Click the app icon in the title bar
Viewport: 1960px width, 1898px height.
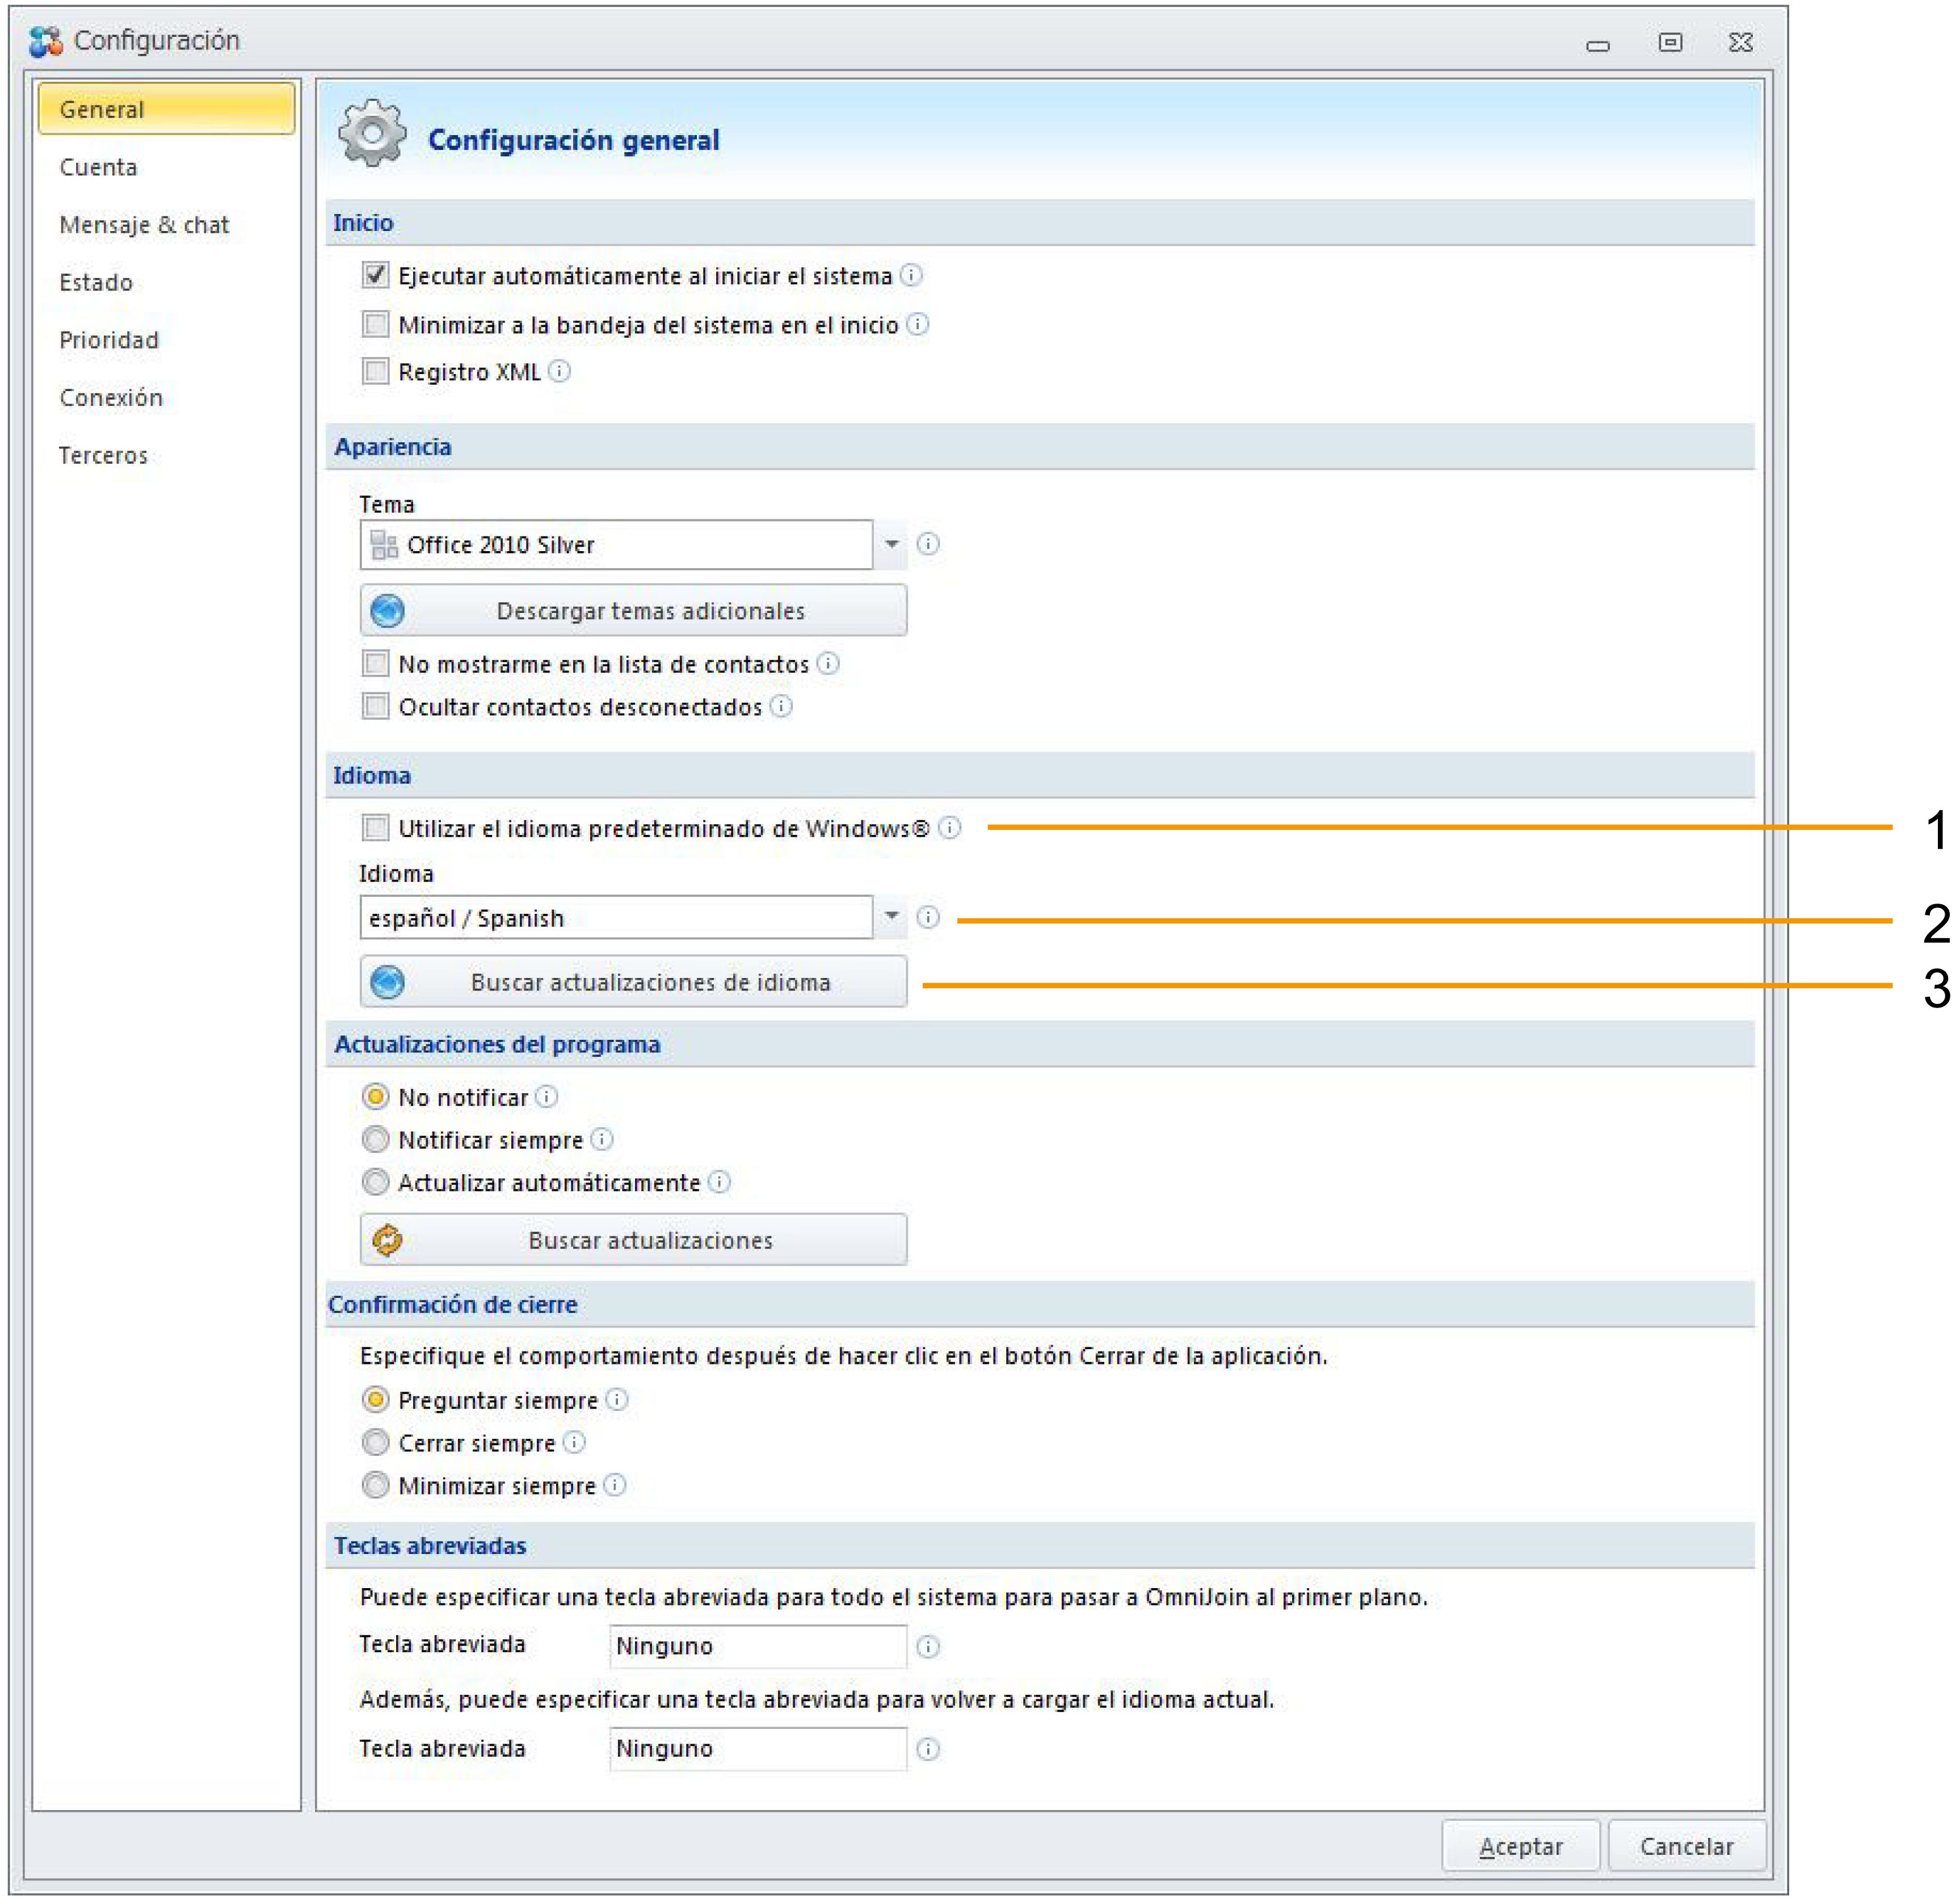[x=45, y=41]
